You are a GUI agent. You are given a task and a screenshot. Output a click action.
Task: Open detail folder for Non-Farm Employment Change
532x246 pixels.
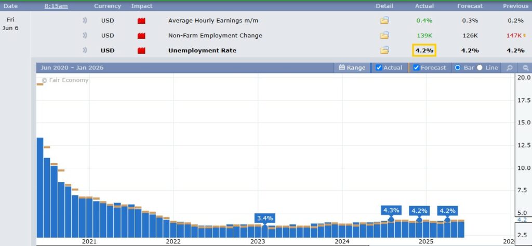pos(384,36)
